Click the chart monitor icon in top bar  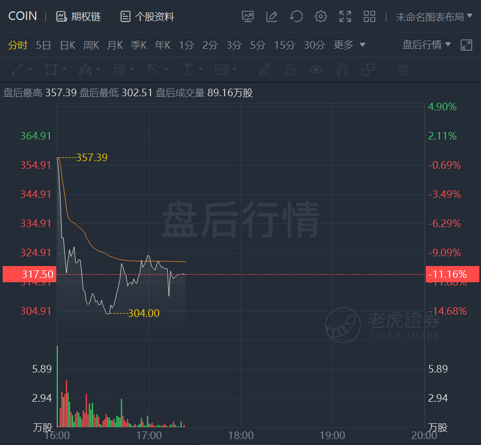[x=248, y=17]
